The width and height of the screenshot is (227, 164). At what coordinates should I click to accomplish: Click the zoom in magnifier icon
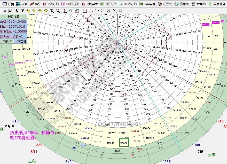[52, 11]
